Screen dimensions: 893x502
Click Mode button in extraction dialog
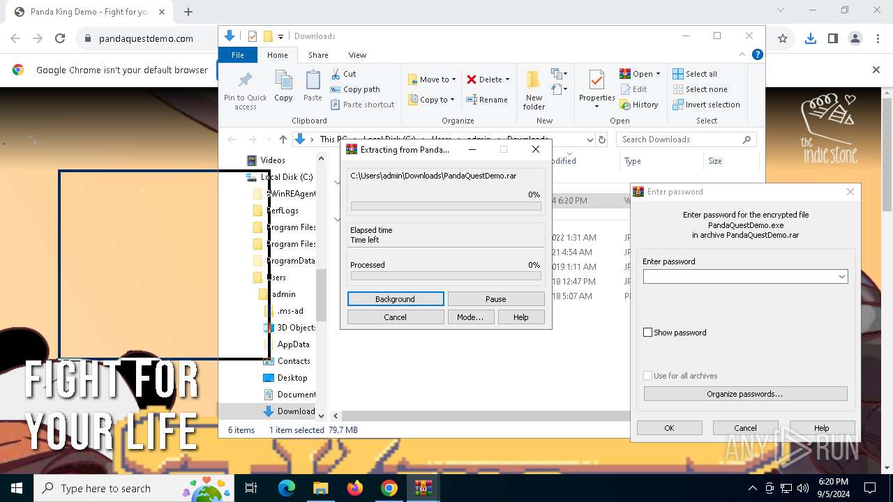(x=470, y=317)
